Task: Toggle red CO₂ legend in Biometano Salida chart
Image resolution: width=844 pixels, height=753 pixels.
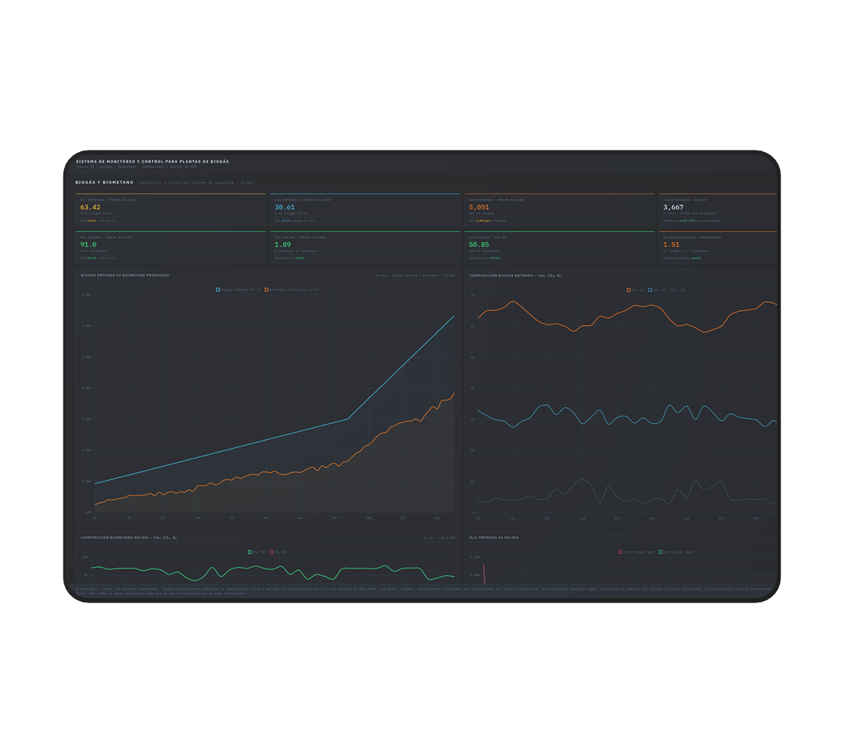Action: point(271,552)
